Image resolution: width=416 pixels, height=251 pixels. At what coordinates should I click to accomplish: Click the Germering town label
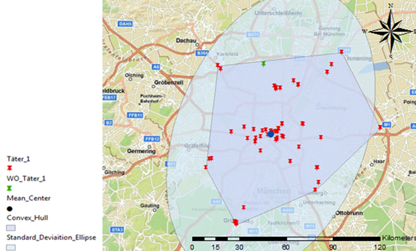pos(141,151)
